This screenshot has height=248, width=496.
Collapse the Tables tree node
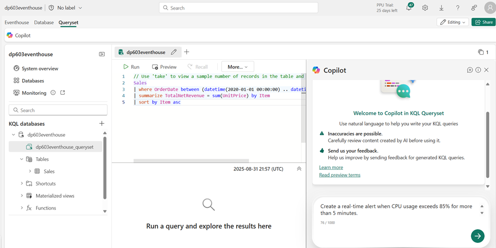[x=21, y=159]
